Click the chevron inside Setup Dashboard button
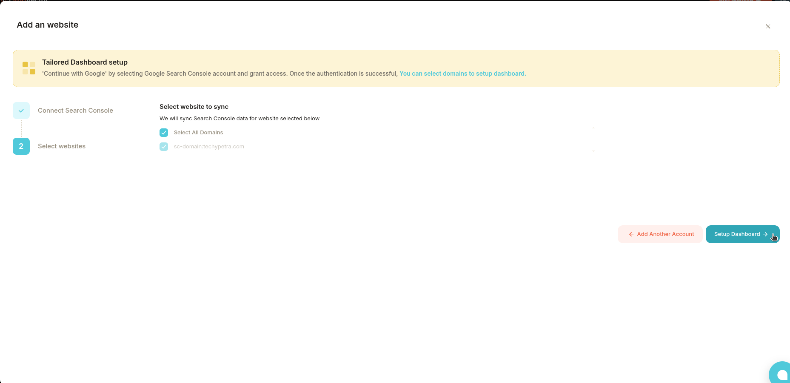The image size is (790, 383). click(x=766, y=234)
